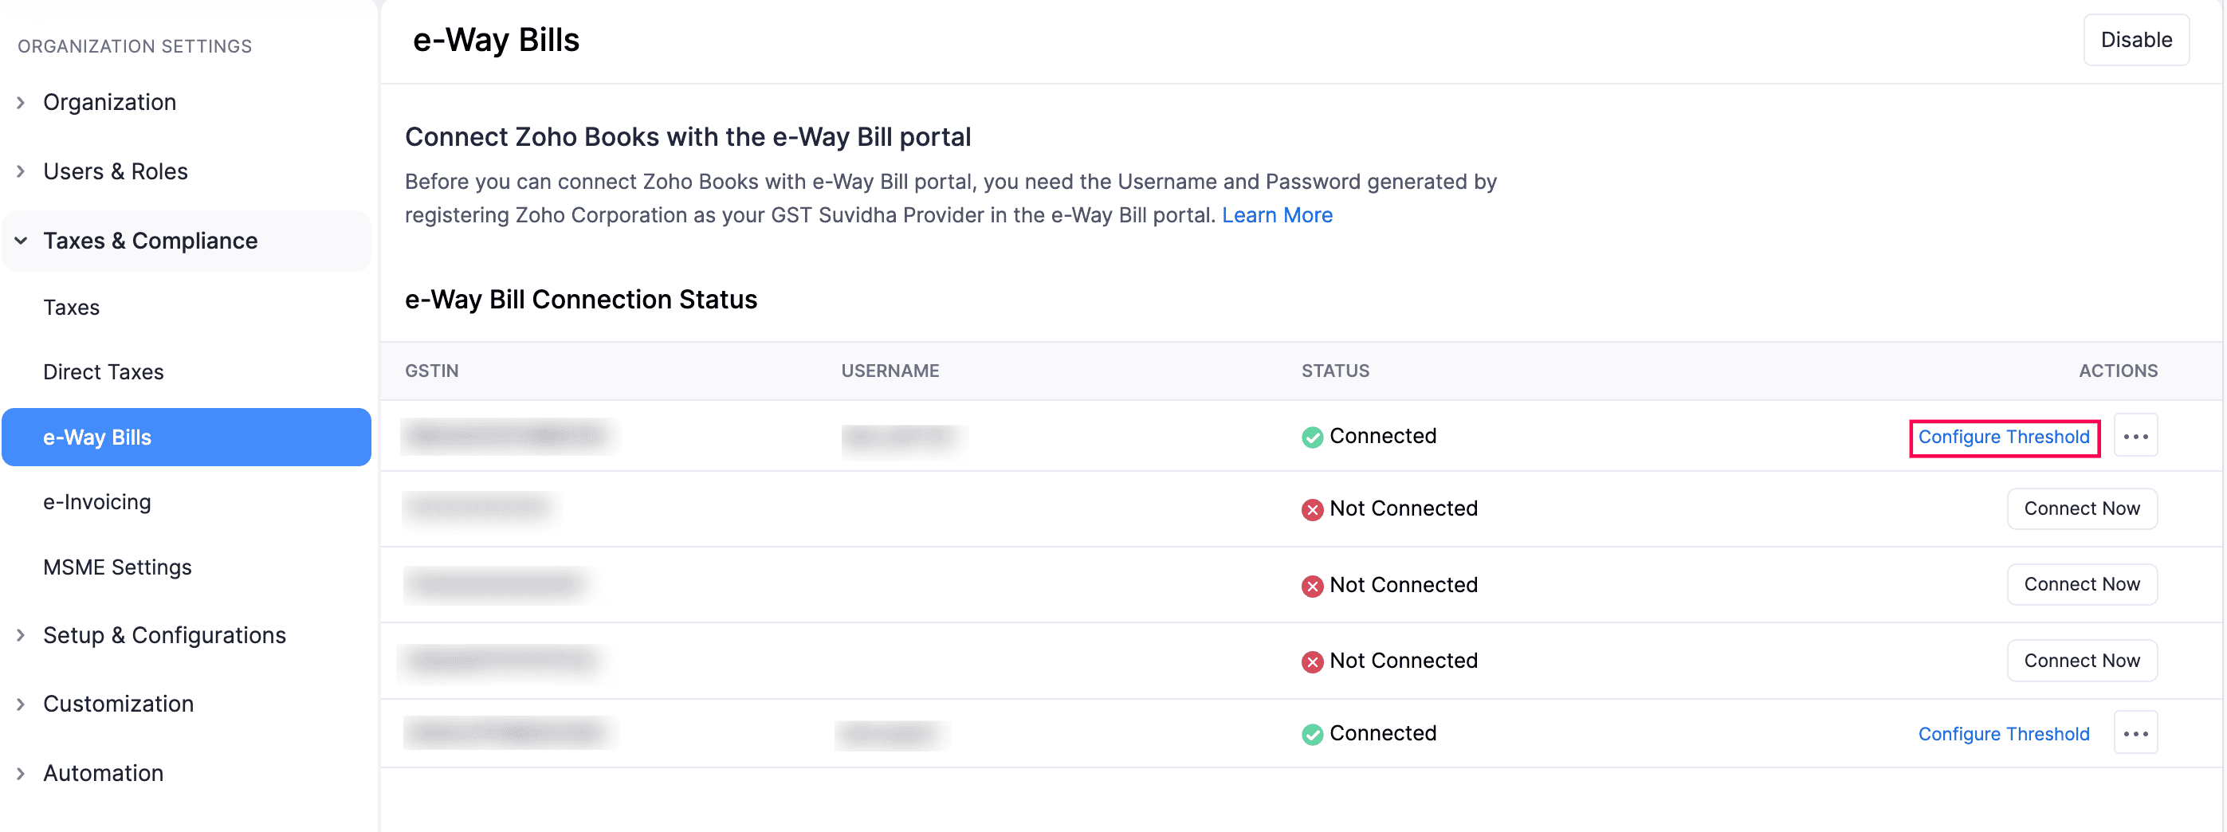
Task: Open the actions menu for the first connected GSTIN
Action: [2135, 434]
